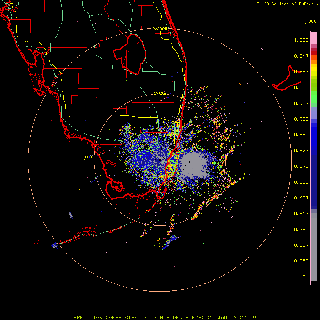Select the 0.947 legend value
The image size is (320, 320).
[301, 56]
